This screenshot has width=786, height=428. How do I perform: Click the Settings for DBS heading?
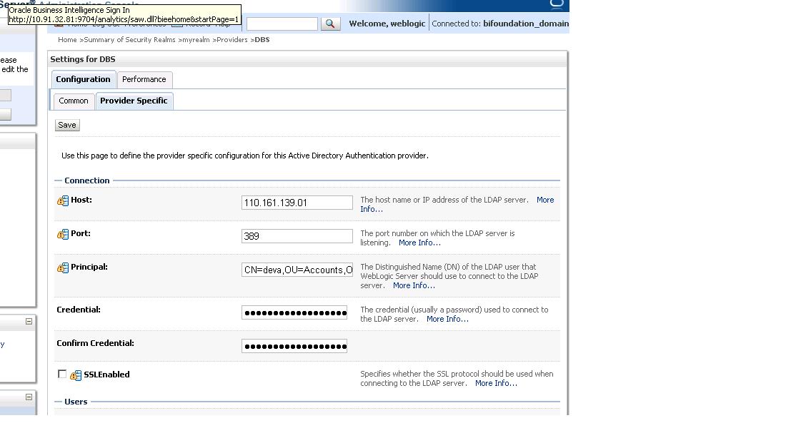[x=83, y=59]
